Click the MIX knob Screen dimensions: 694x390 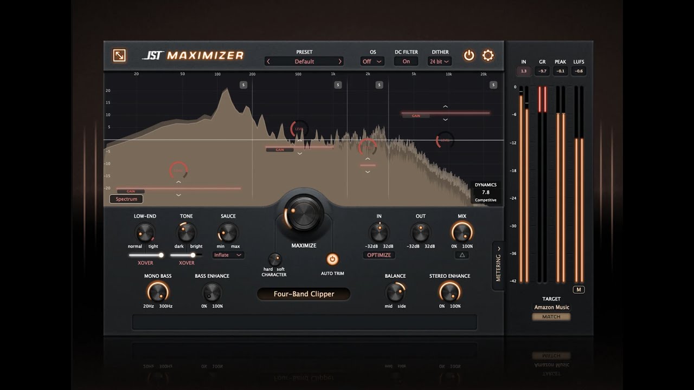click(x=462, y=233)
